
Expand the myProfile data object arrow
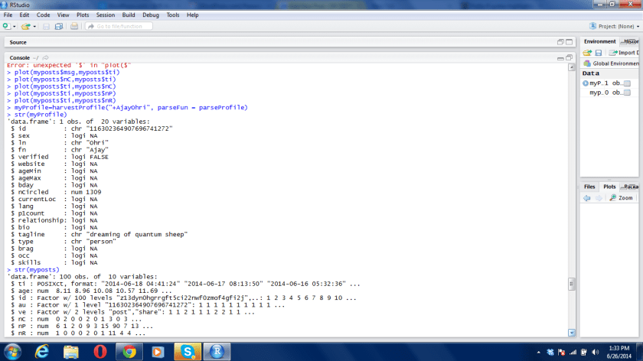click(585, 83)
